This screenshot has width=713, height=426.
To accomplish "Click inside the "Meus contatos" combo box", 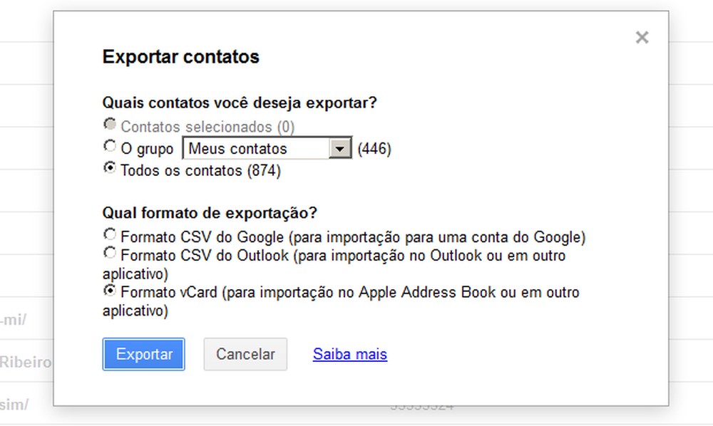I will point(250,148).
